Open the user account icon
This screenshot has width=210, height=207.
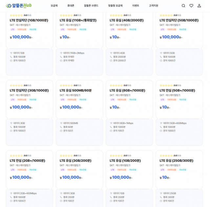[x=199, y=6]
